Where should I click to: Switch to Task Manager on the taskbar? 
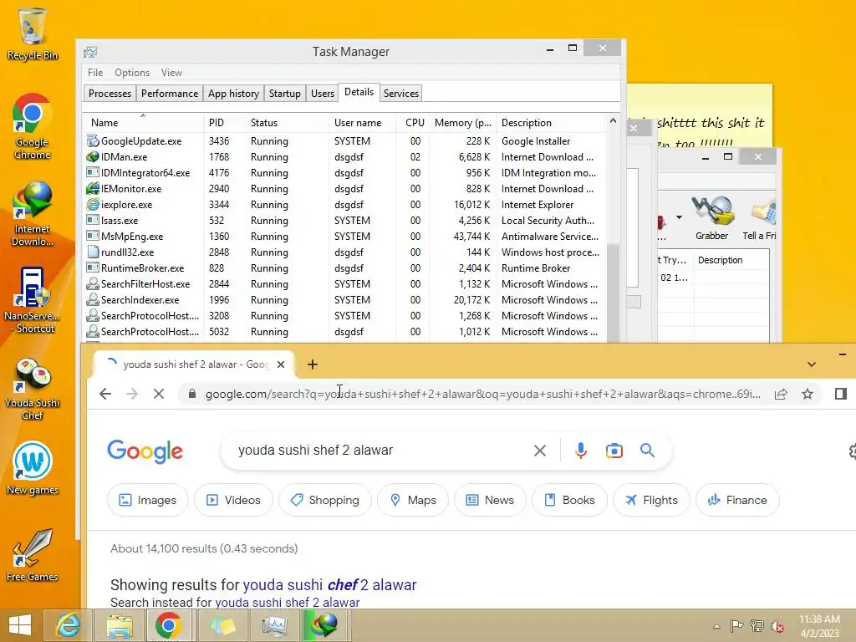[273, 625]
